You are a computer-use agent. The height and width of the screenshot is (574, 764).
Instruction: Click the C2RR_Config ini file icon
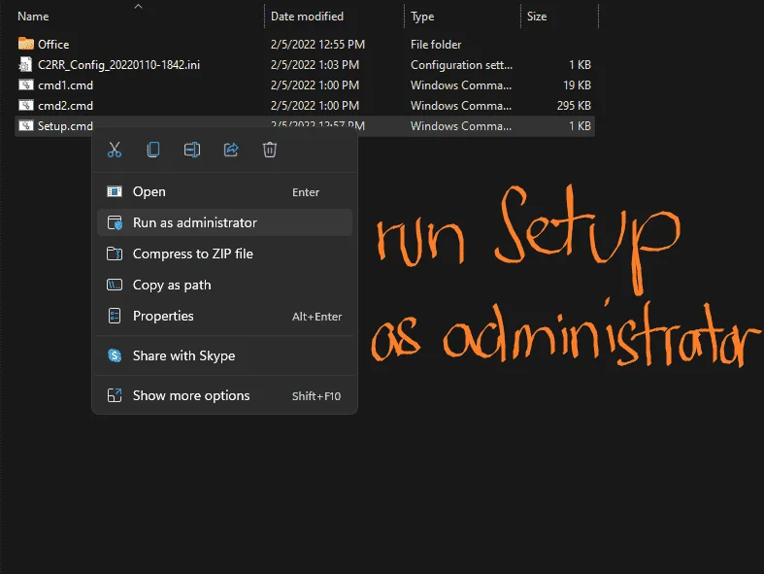point(26,64)
